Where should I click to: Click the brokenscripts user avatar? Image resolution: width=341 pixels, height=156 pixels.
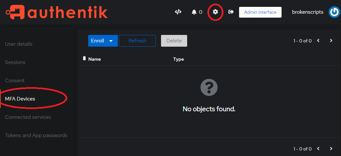pos(334,12)
